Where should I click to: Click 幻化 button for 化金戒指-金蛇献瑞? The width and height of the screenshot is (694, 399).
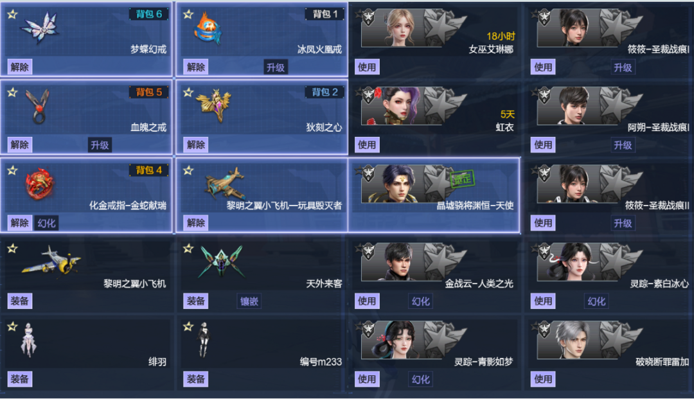(46, 223)
